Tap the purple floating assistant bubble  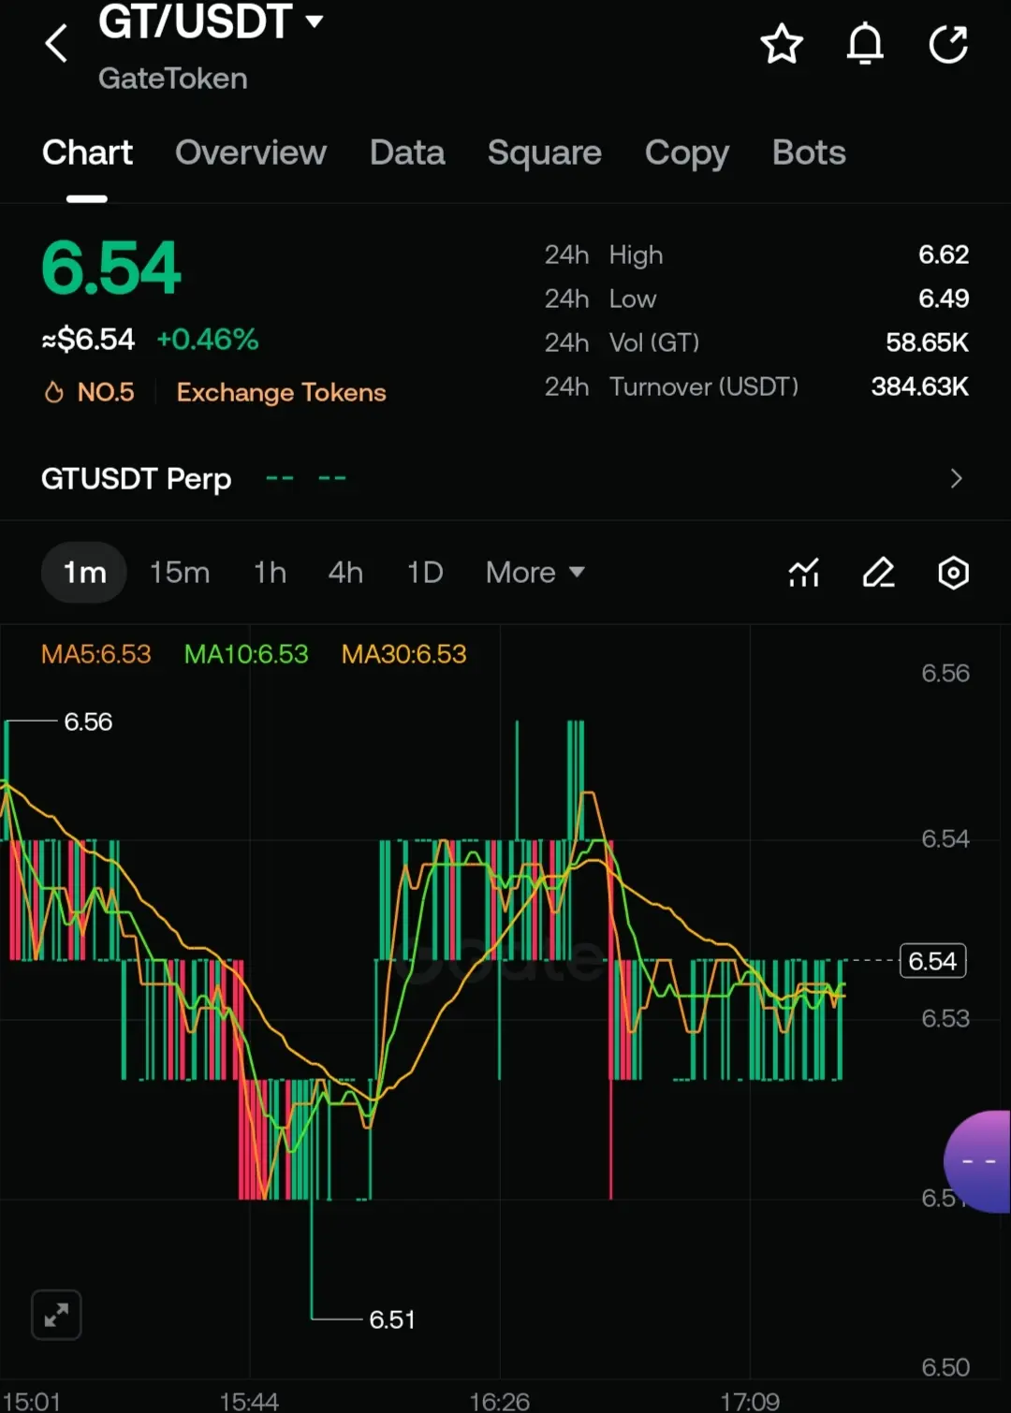tap(978, 1161)
